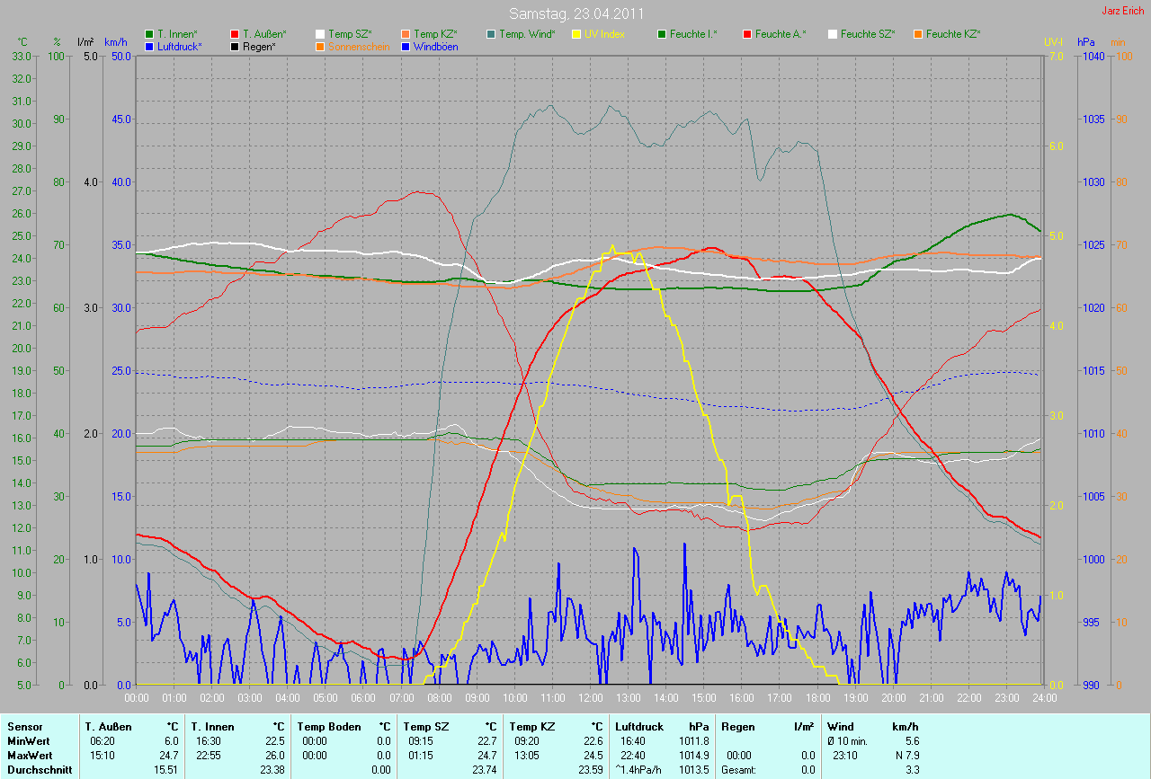This screenshot has width=1151, height=779.
Task: Select the 'Ø 10 min.' wind label
Action: point(848,741)
